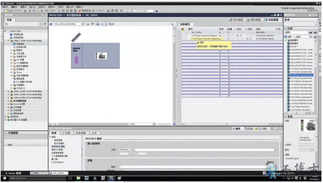Select the PROFIBUS interface port on the device
This screenshot has width=323, height=183.
tap(76, 60)
